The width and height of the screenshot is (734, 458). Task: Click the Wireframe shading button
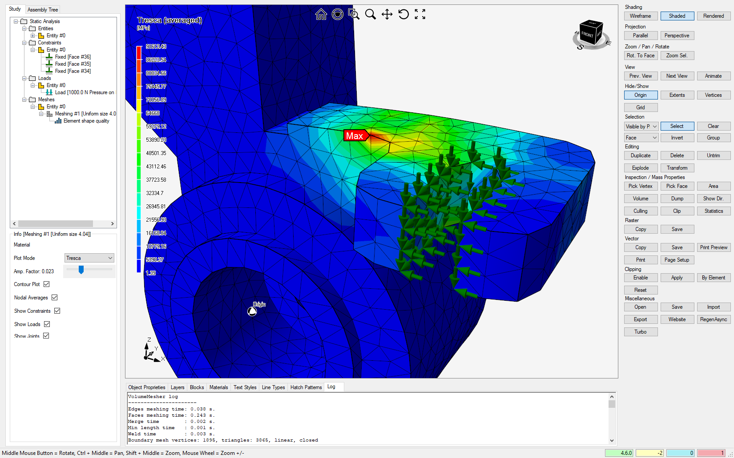pos(641,16)
